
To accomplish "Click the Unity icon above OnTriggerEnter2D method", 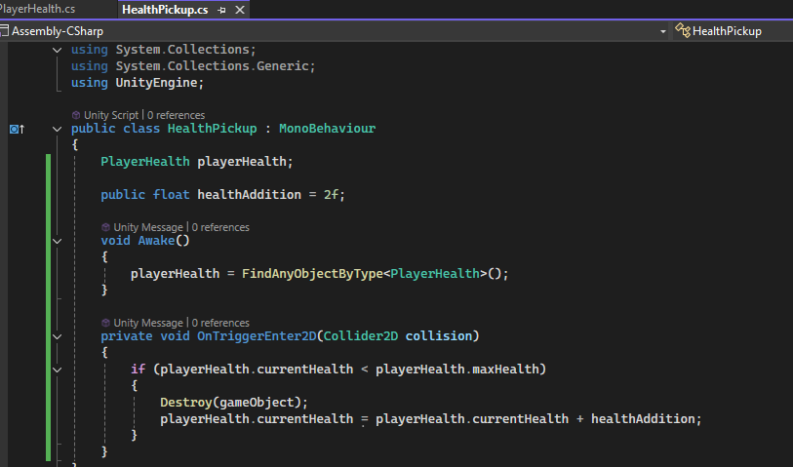I will point(105,323).
